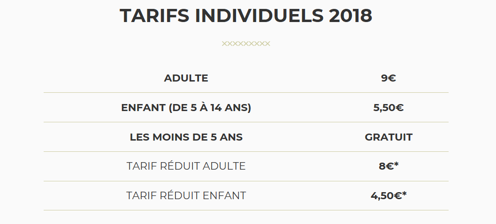Click the year 2018 in the title
The width and height of the screenshot is (496, 224).
[351, 15]
